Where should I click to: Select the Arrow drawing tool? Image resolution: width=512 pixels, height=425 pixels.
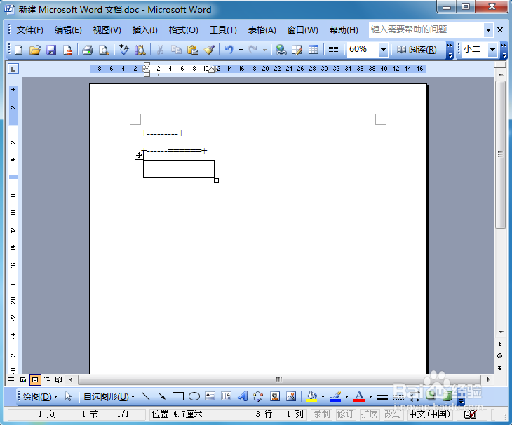click(161, 396)
